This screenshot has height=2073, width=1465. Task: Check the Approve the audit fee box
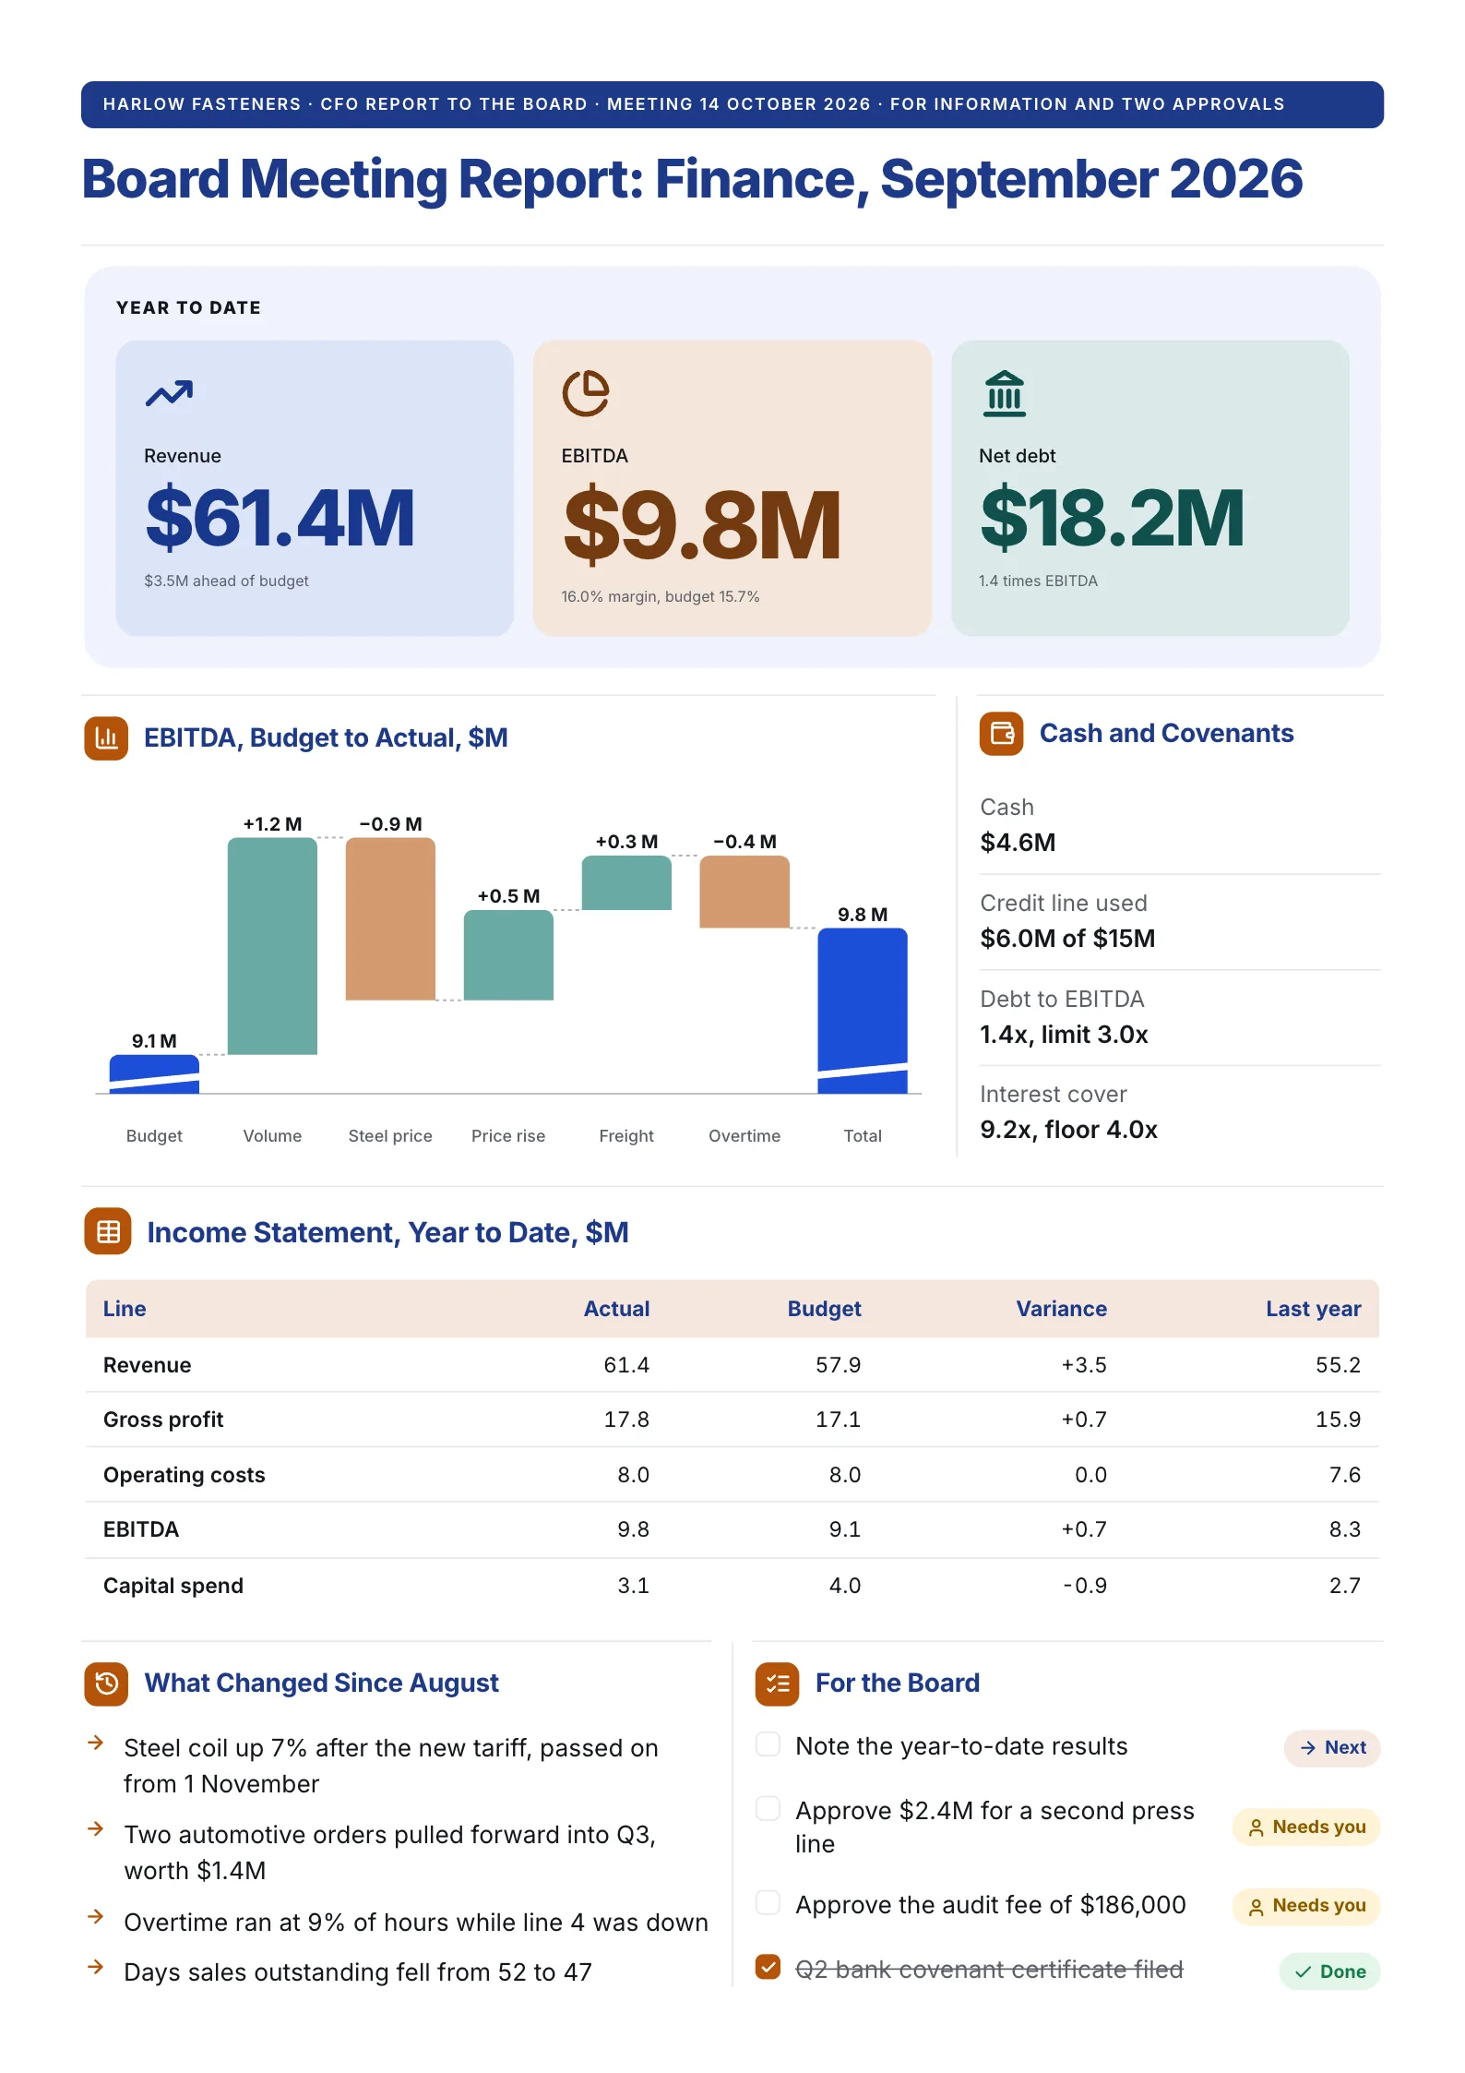[768, 1902]
